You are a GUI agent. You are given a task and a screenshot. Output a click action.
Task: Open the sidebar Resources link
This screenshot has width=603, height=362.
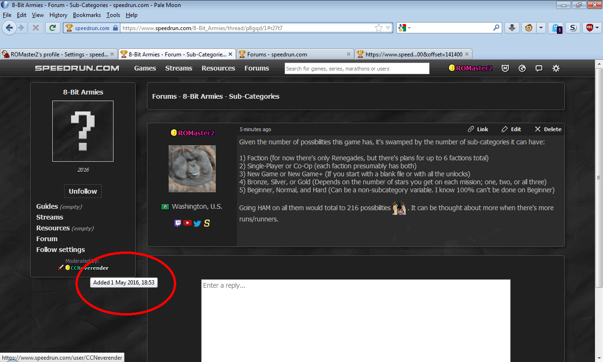[x=53, y=228]
